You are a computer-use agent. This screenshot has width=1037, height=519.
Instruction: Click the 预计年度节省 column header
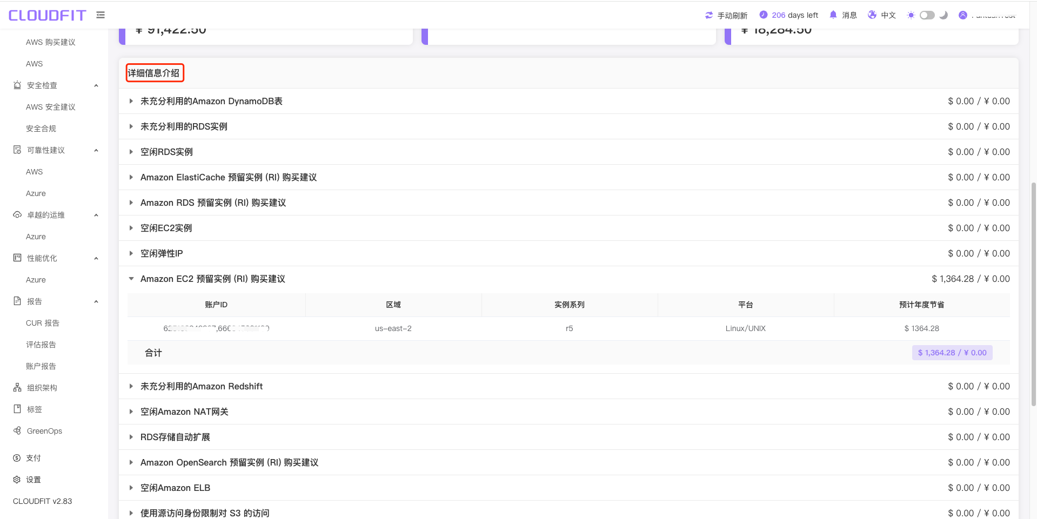[x=922, y=305]
